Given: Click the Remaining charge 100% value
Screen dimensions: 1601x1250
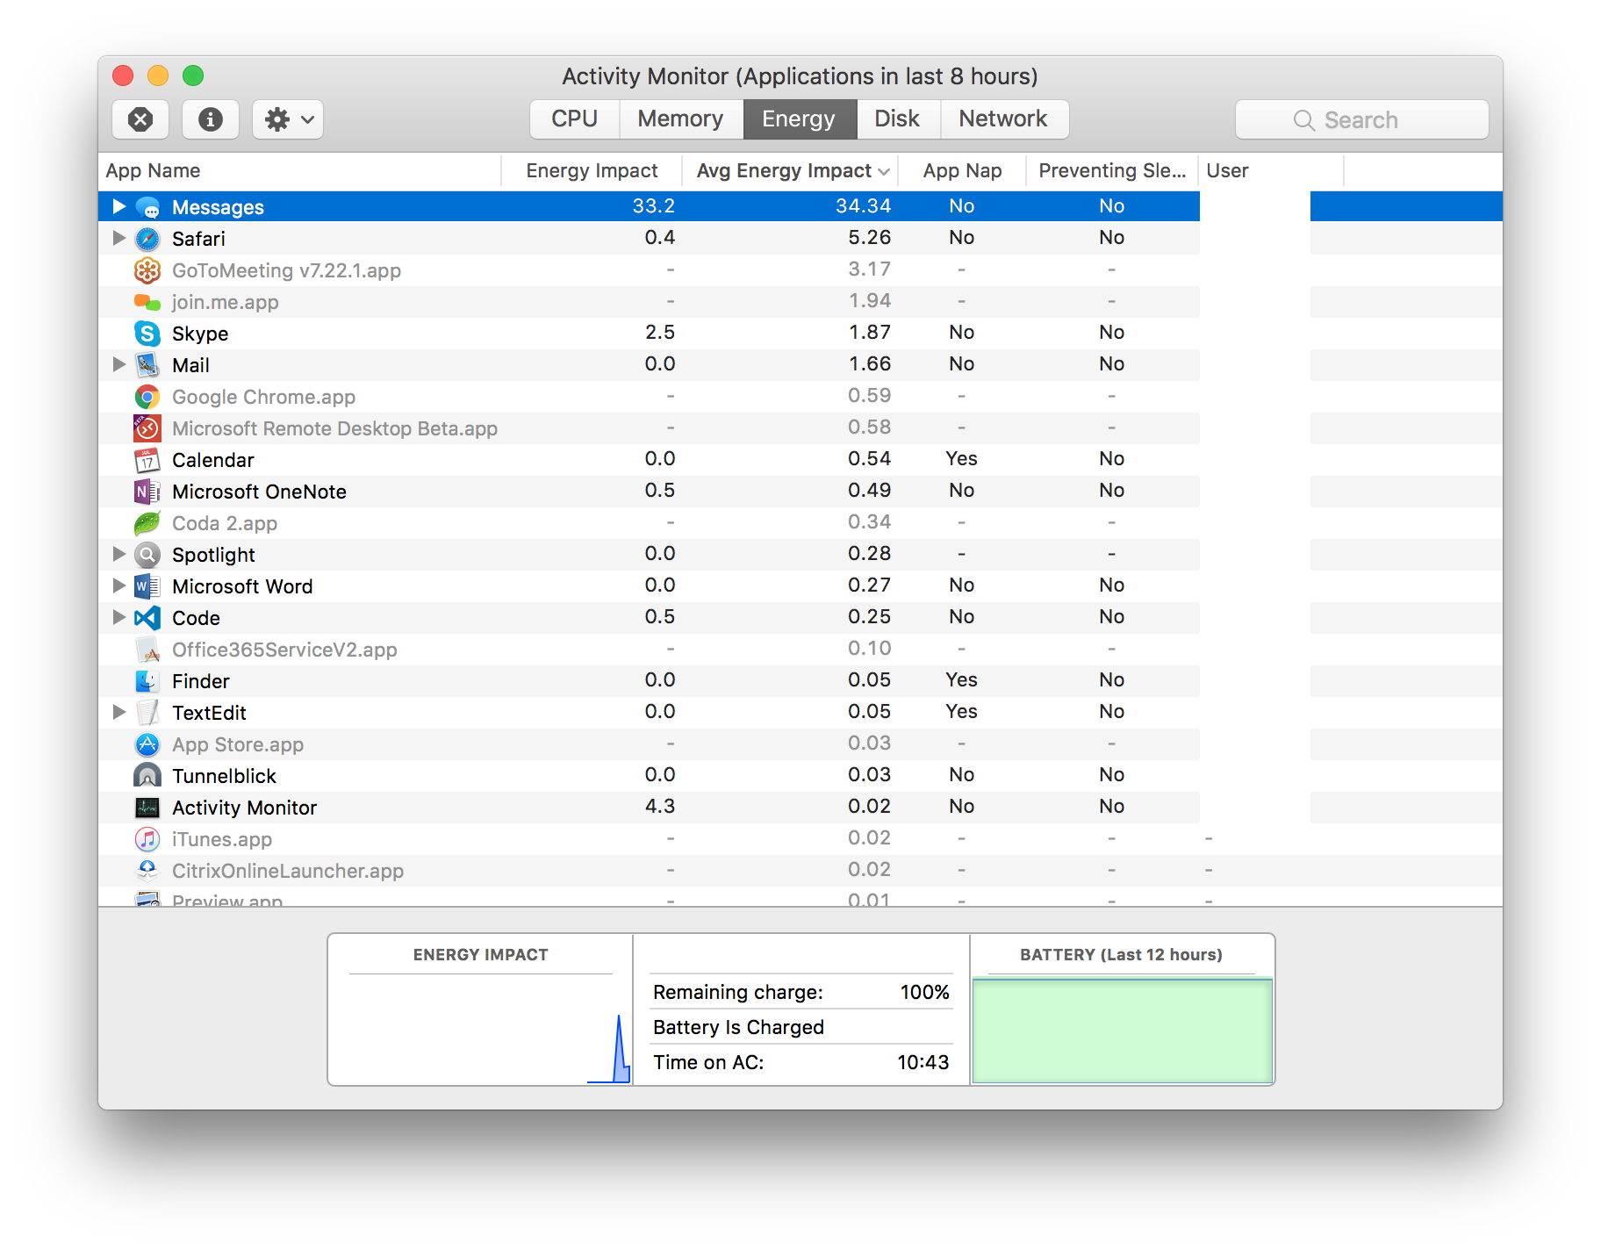Looking at the screenshot, I should pos(925,992).
